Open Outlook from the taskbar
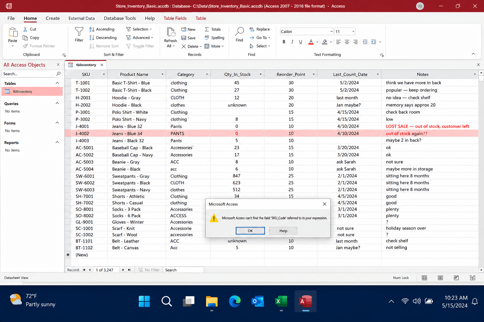The height and width of the screenshot is (322, 484). pyautogui.click(x=258, y=301)
